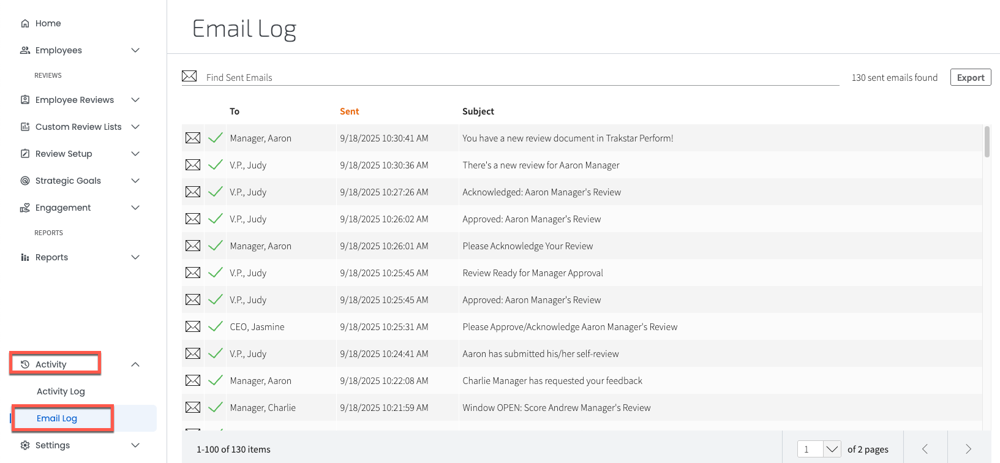Open envelope icon for 10:30:41 AM email
This screenshot has height=463, width=1000.
[x=193, y=138]
